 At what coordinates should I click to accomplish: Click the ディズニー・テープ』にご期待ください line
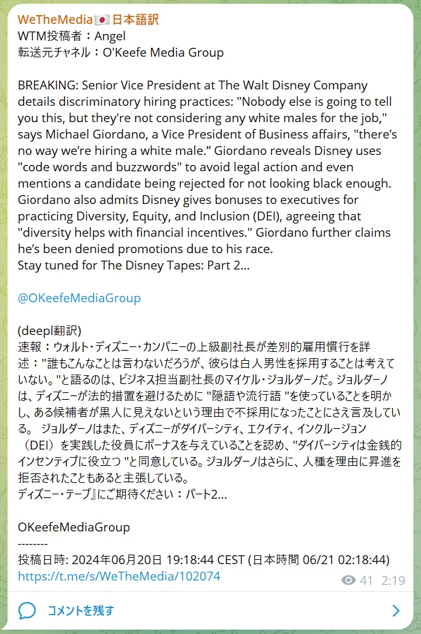[x=123, y=494]
